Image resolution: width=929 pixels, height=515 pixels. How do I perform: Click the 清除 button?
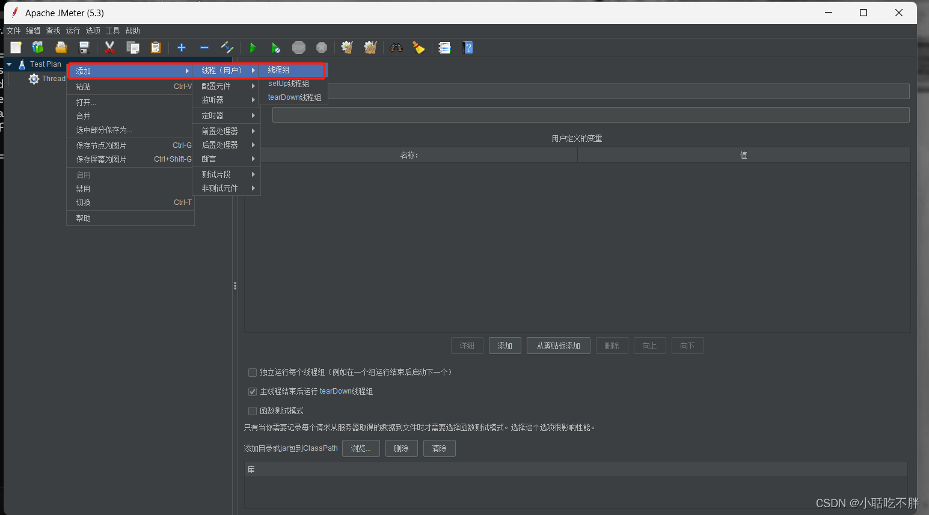point(439,449)
